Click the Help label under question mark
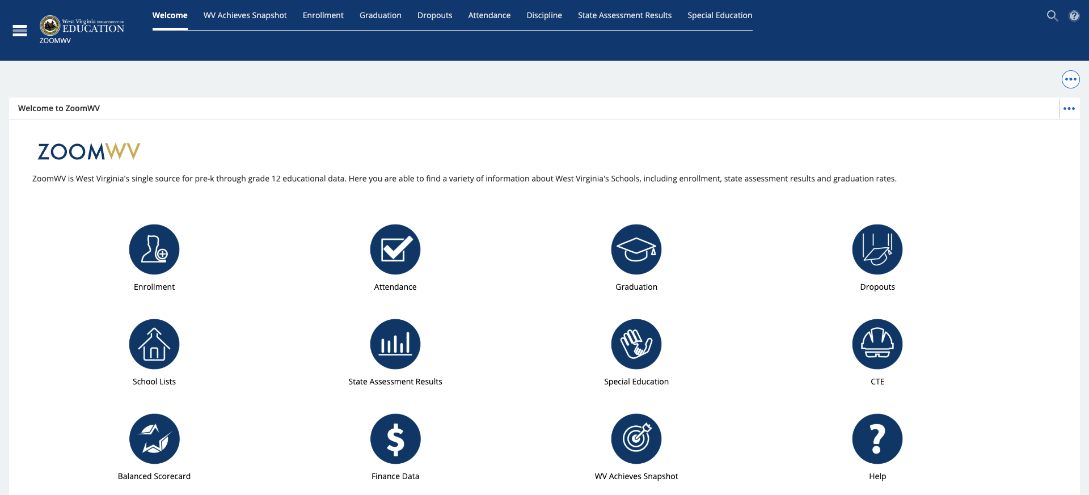Image resolution: width=1089 pixels, height=495 pixels. (877, 476)
